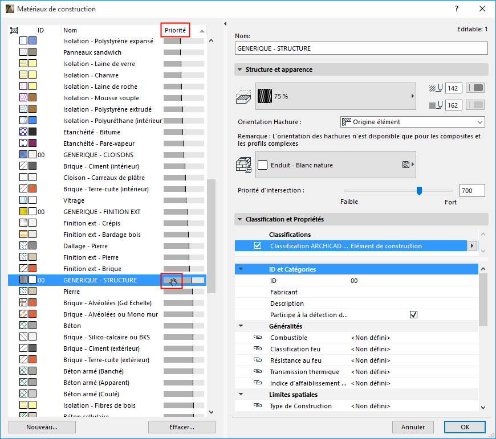Click fill icon of Finition ext - Bardage bois
496x439 pixels.
[x=23, y=234]
